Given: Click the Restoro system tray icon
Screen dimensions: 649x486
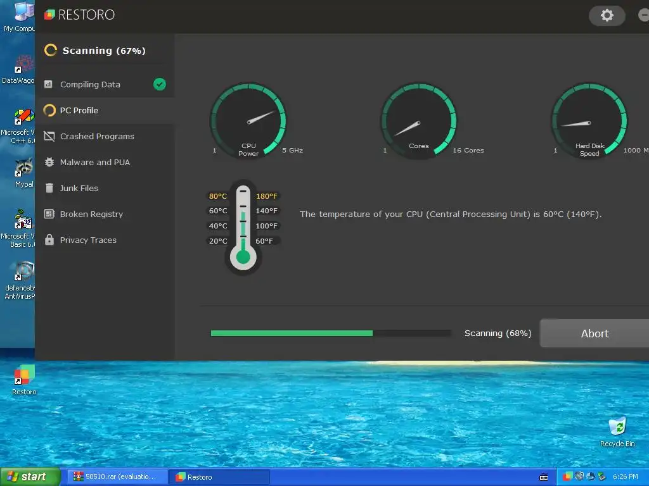Looking at the screenshot, I should 567,477.
